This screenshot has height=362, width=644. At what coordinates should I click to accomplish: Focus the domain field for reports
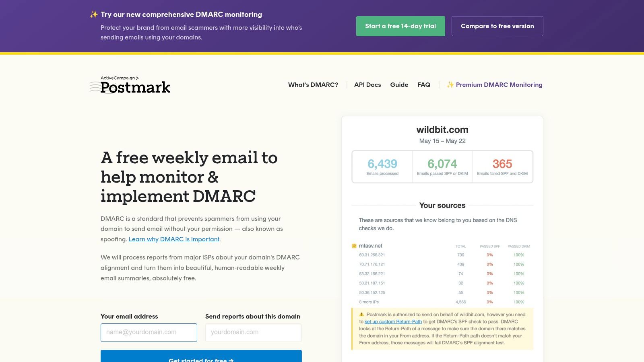[x=254, y=333]
